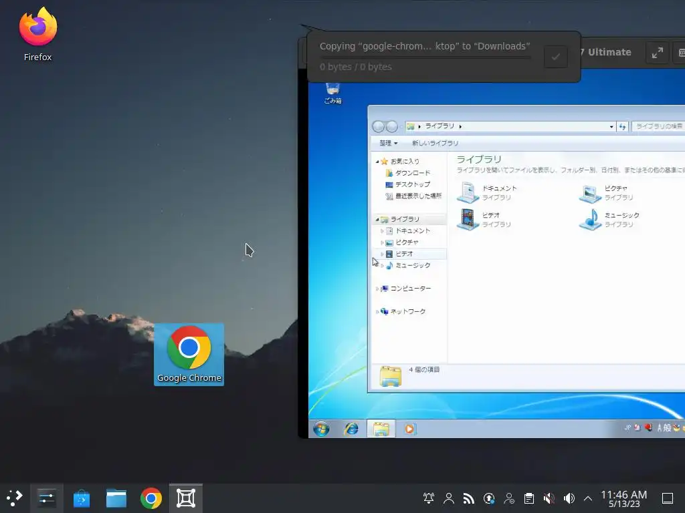Viewport: 685px width, 513px height.
Task: Expand the コンピューター tree node arrow
Action: pyautogui.click(x=377, y=289)
